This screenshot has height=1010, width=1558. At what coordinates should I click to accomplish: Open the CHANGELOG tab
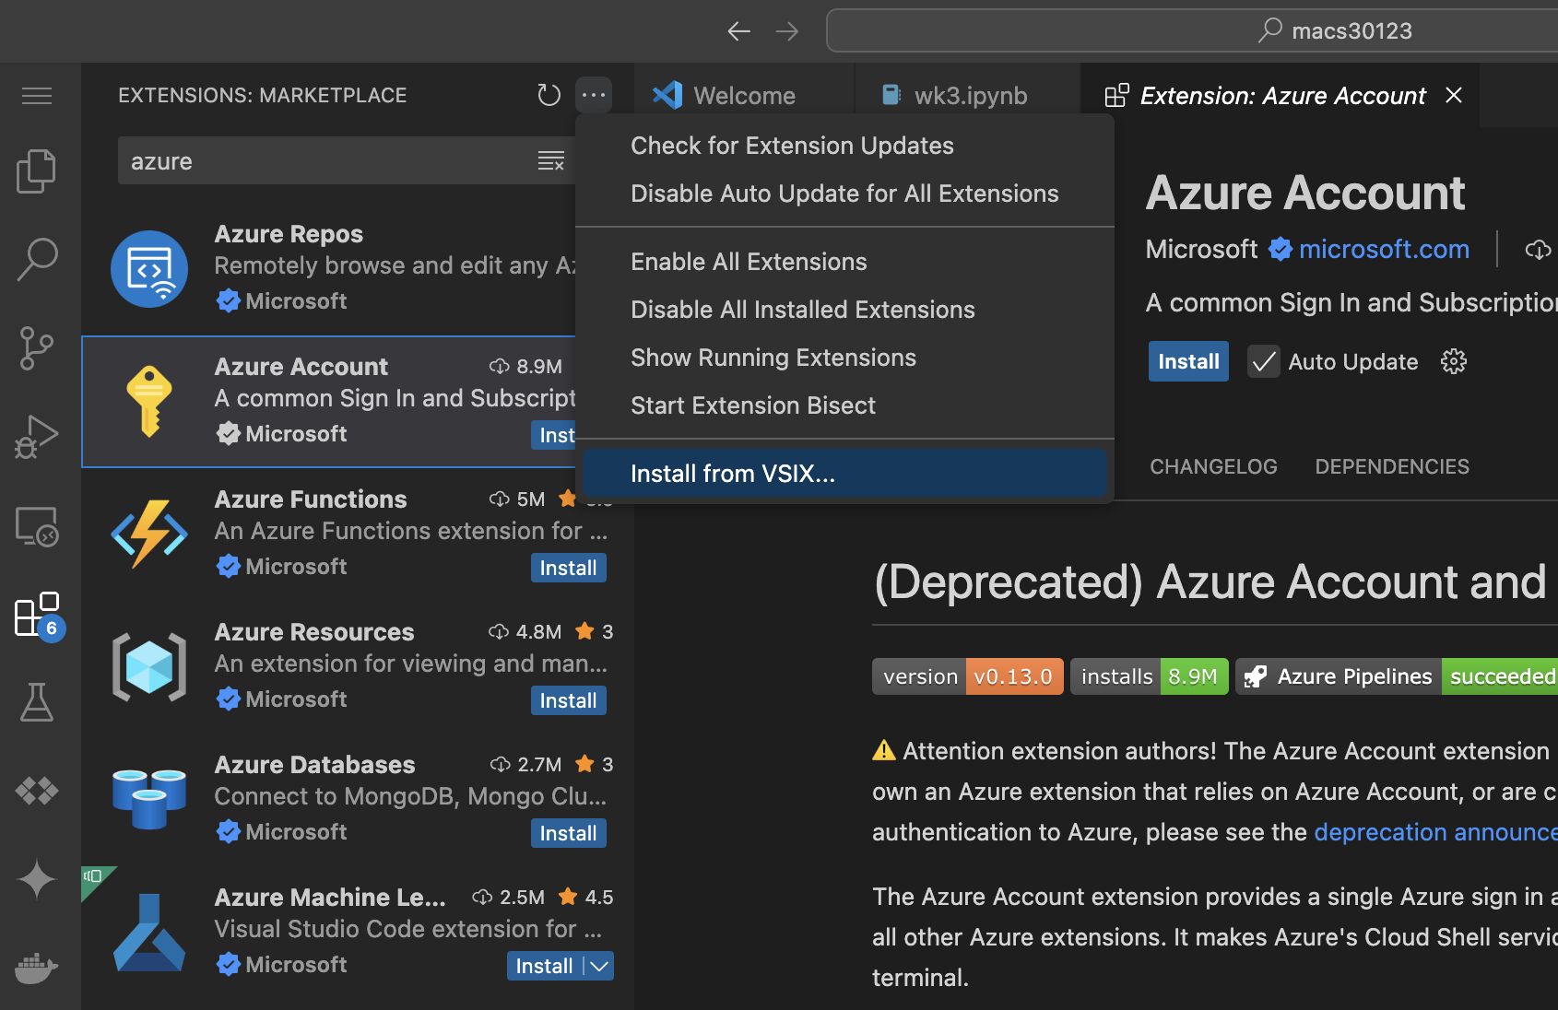click(1213, 466)
